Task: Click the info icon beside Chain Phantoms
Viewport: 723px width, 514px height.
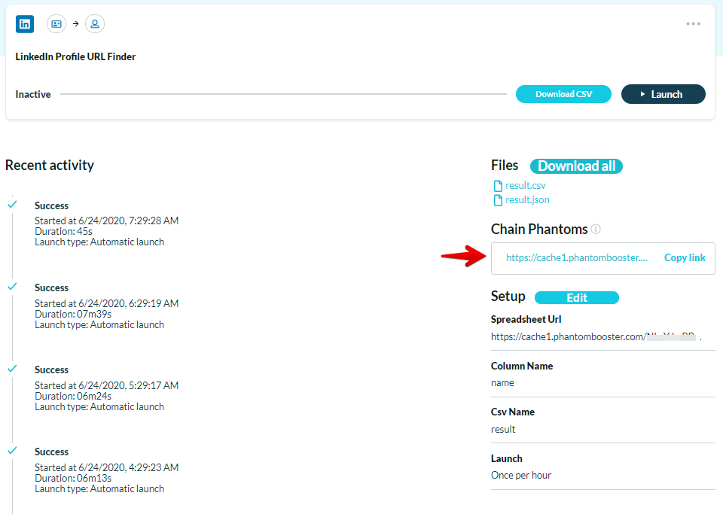Action: (596, 229)
